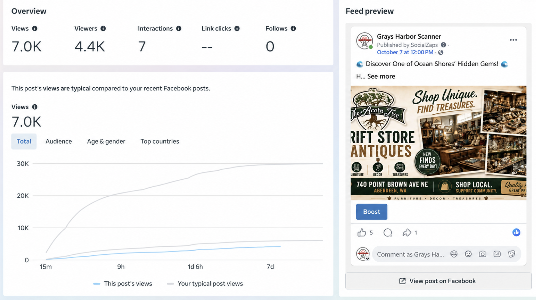
Task: Show the Top countries tab
Action: 160,141
